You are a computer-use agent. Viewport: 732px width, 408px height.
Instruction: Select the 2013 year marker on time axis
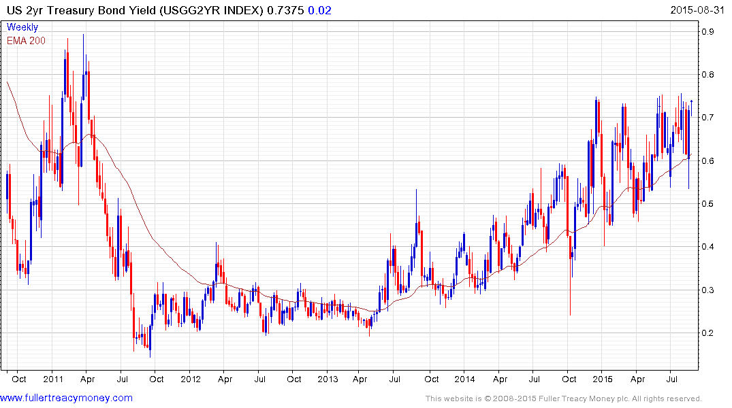coord(328,379)
